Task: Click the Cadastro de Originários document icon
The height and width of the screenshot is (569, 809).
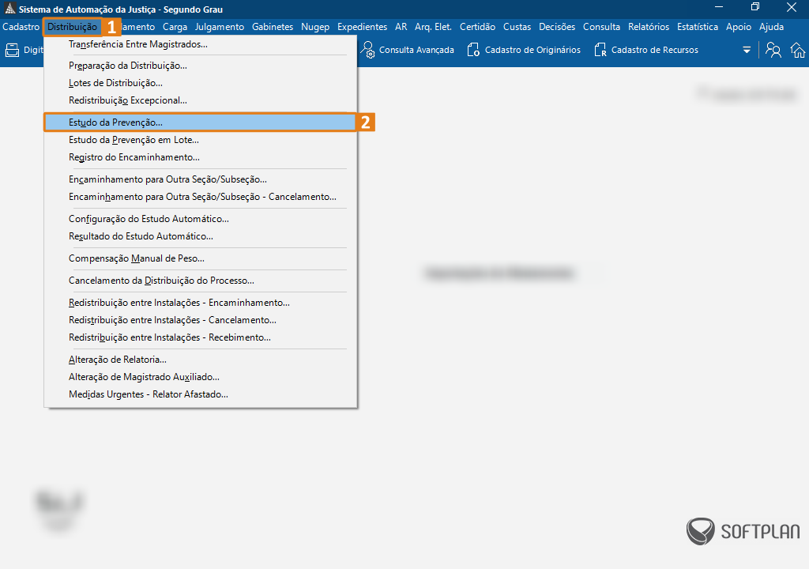Action: [473, 50]
